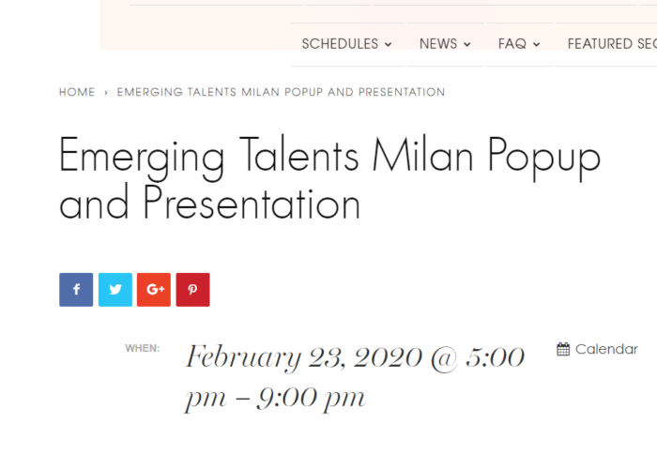Open the Calendar text link
The width and height of the screenshot is (657, 469).
[x=606, y=350]
